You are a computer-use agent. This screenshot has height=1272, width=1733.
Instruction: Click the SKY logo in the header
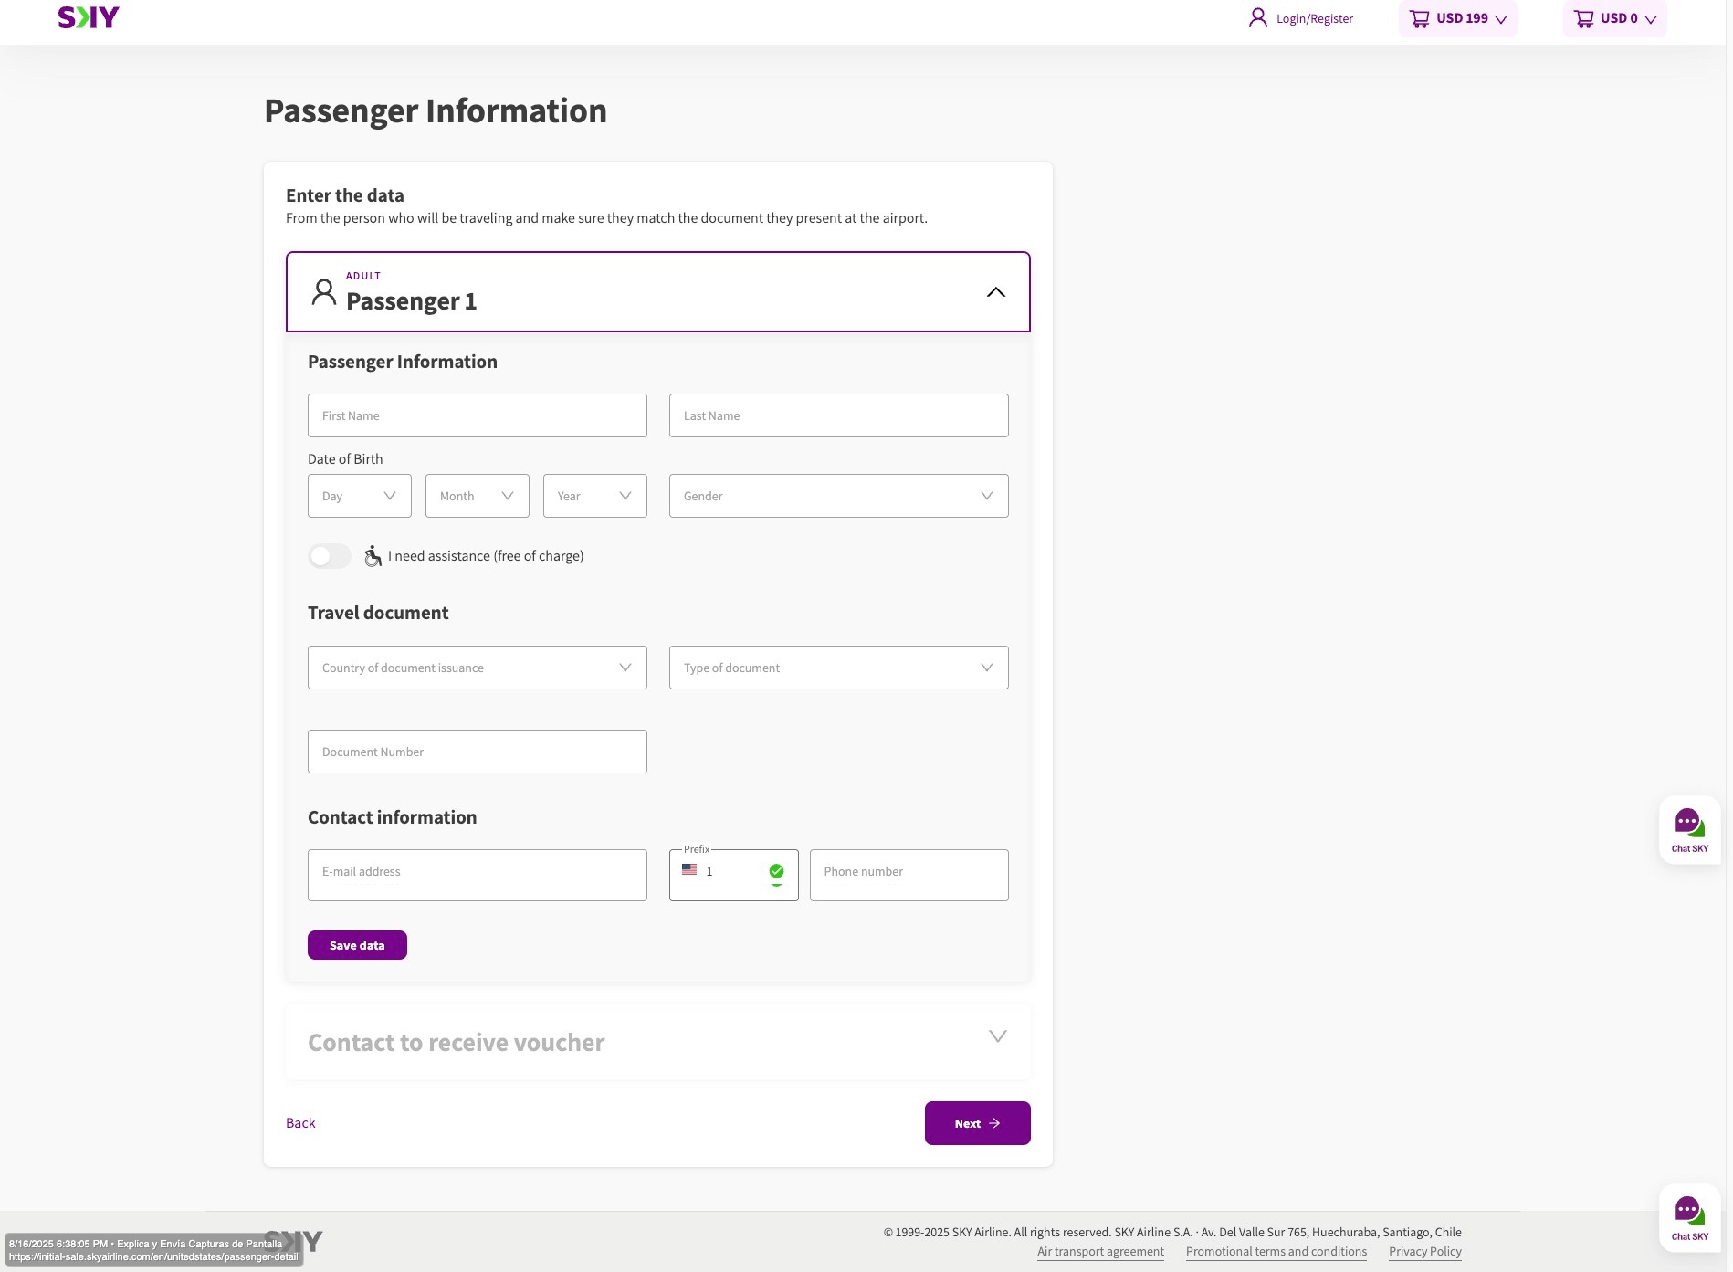89,17
